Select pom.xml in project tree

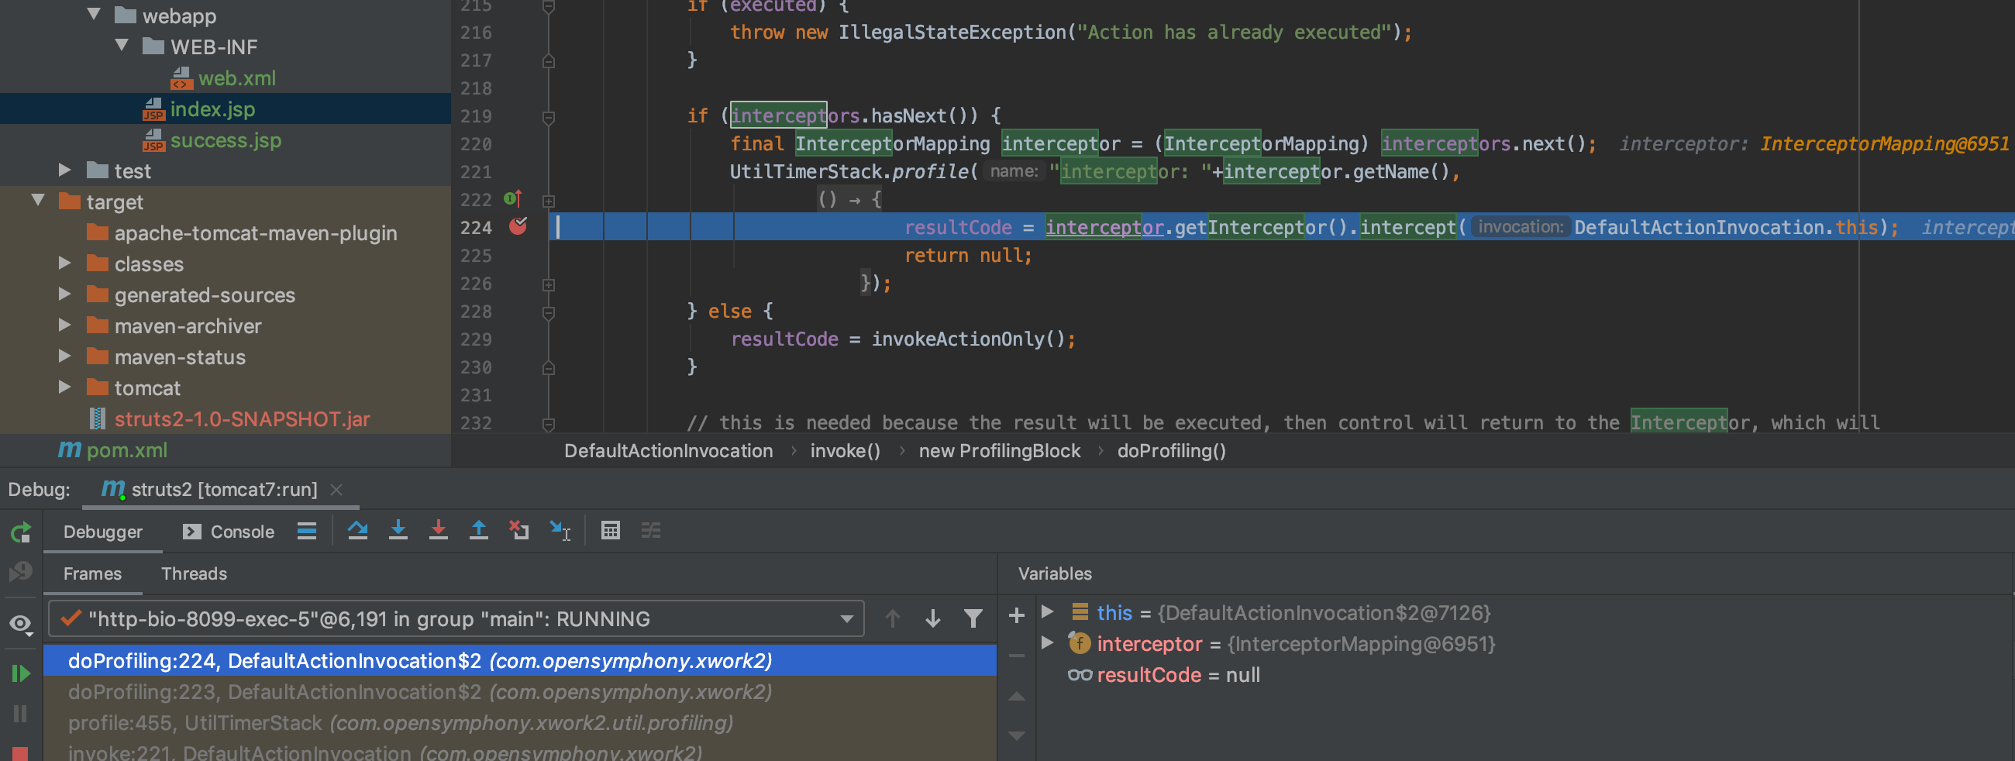pyautogui.click(x=226, y=449)
